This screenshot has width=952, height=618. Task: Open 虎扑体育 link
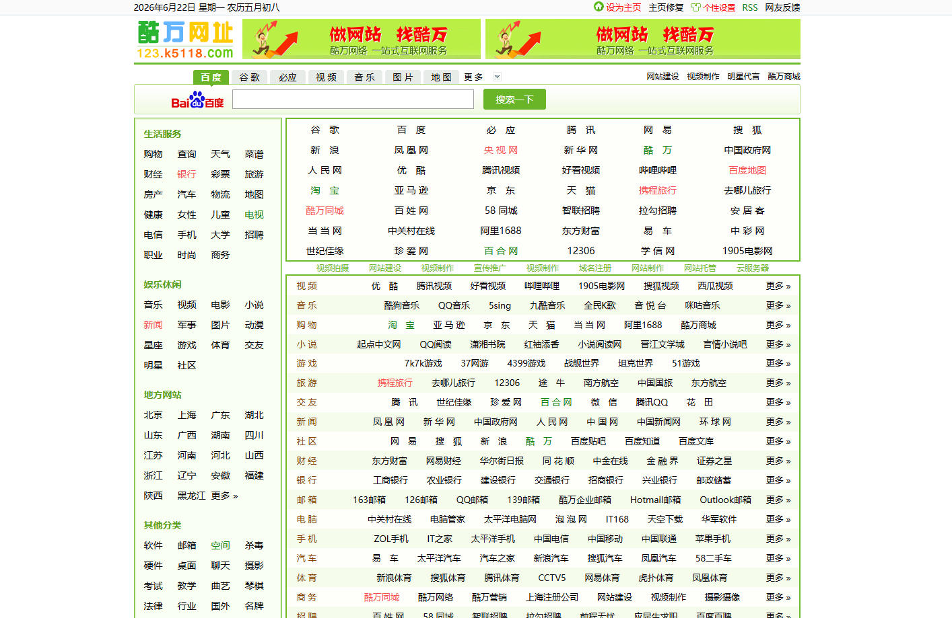point(656,578)
